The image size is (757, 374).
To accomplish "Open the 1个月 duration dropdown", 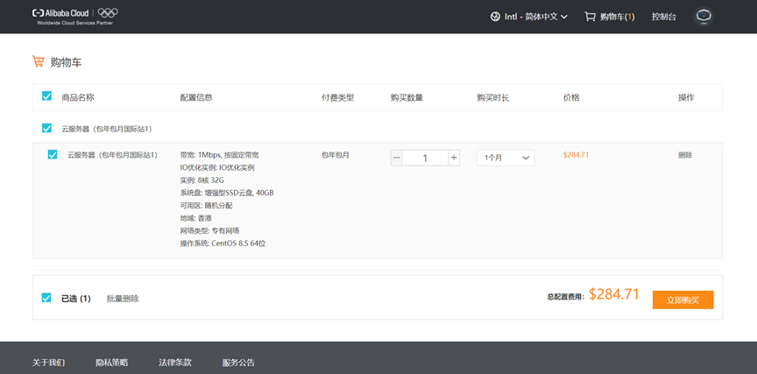I will (x=506, y=158).
